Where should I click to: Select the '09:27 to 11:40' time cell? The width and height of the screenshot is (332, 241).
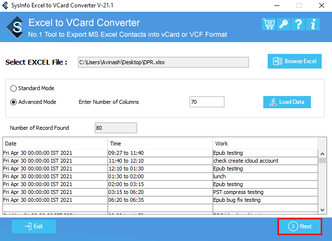click(x=160, y=153)
